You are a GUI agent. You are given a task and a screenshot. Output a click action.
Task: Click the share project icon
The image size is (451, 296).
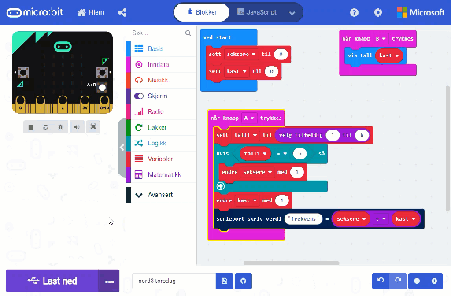tap(122, 12)
